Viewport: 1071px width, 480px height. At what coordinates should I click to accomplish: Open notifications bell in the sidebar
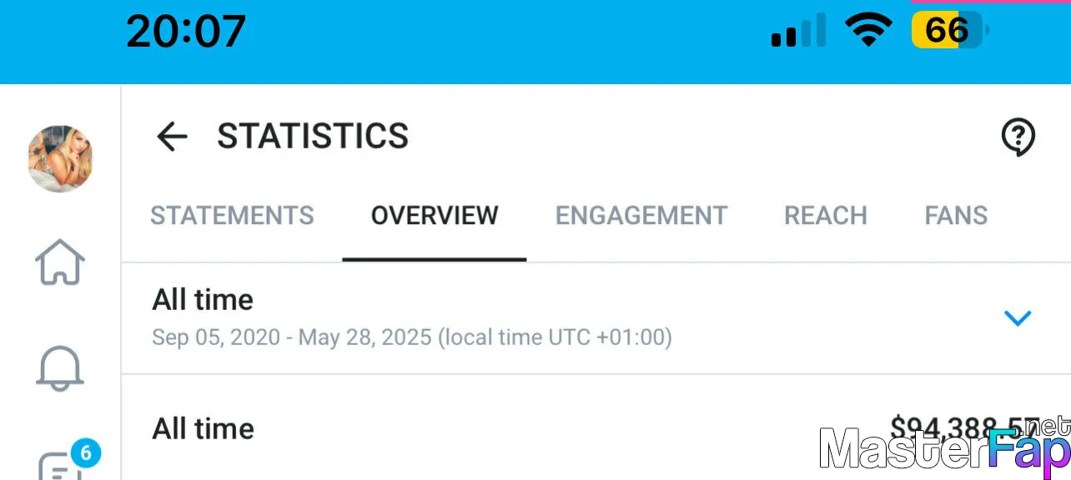click(x=60, y=367)
